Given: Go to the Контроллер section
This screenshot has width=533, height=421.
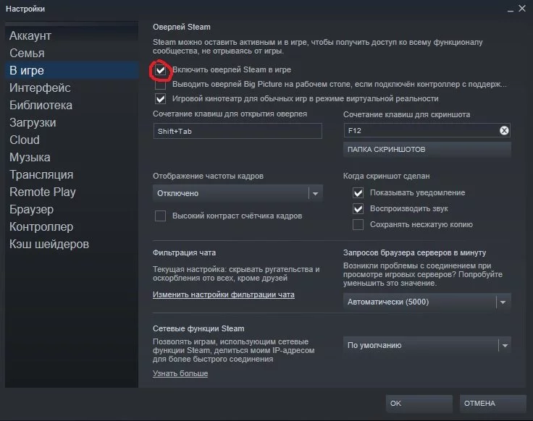Looking at the screenshot, I should pos(72,226).
